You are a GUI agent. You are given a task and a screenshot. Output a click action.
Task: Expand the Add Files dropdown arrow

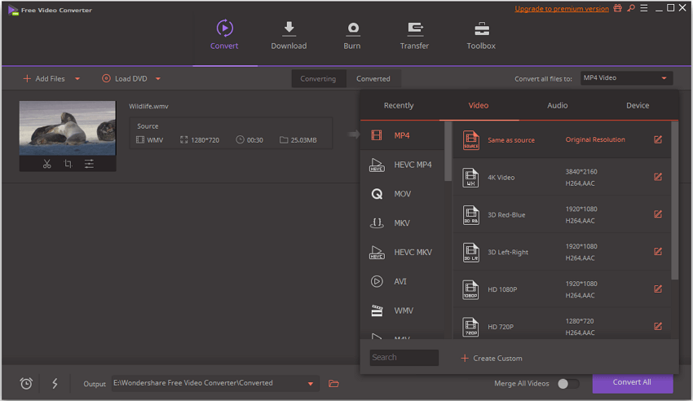click(77, 78)
